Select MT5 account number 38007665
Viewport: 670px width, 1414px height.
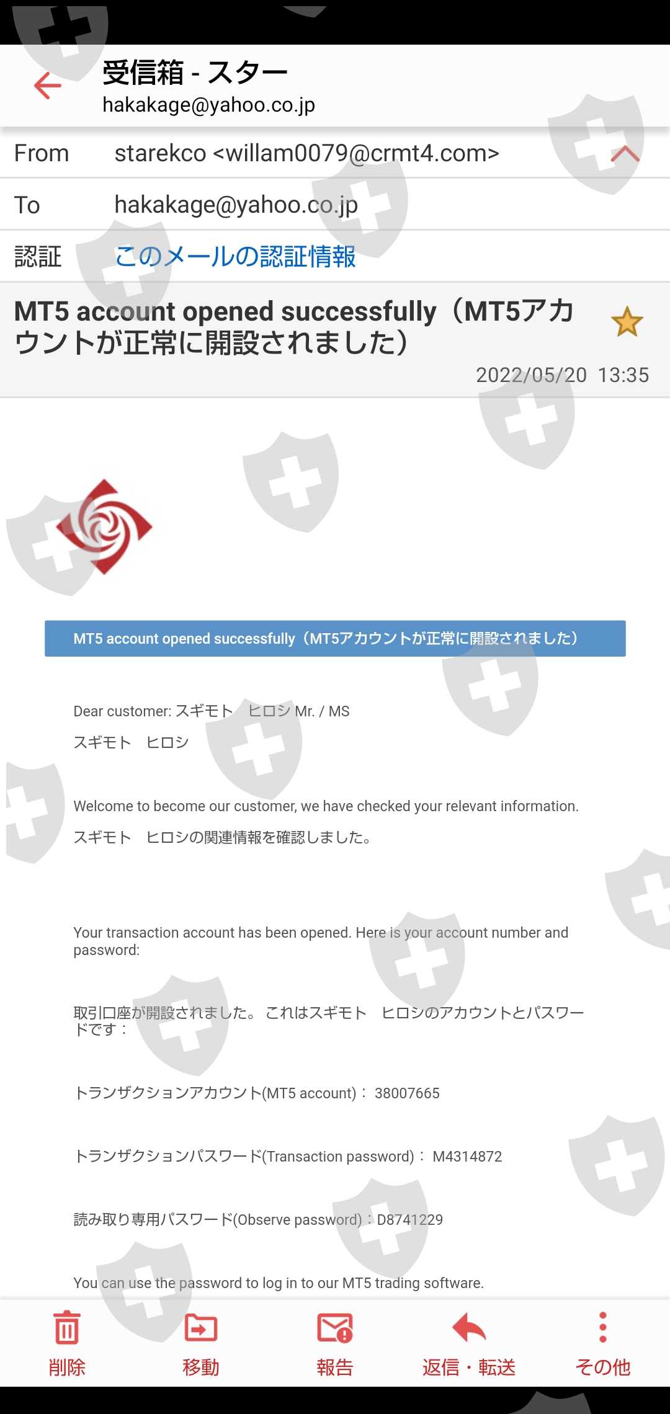(x=407, y=1093)
